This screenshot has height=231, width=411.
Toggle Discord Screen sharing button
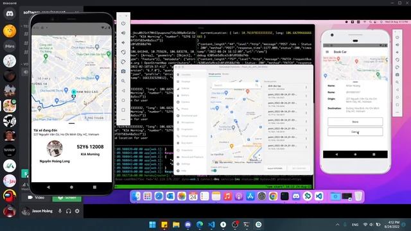click(67, 198)
